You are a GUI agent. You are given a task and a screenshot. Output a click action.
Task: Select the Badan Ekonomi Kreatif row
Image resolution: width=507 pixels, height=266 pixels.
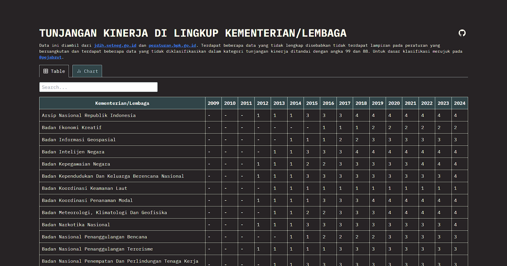72,128
